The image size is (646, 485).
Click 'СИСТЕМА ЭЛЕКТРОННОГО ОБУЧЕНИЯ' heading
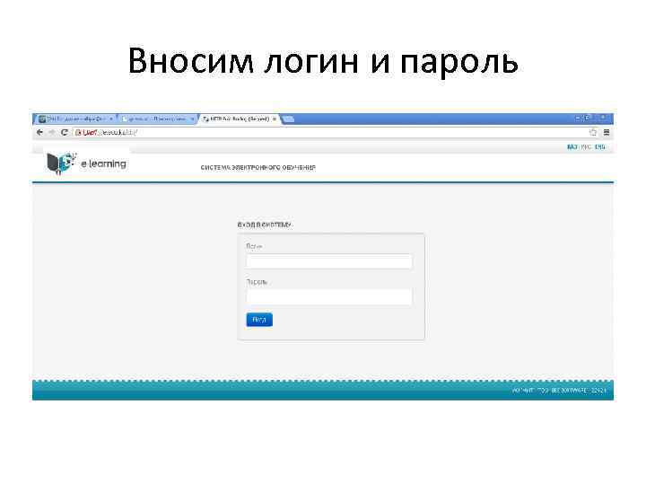258,167
